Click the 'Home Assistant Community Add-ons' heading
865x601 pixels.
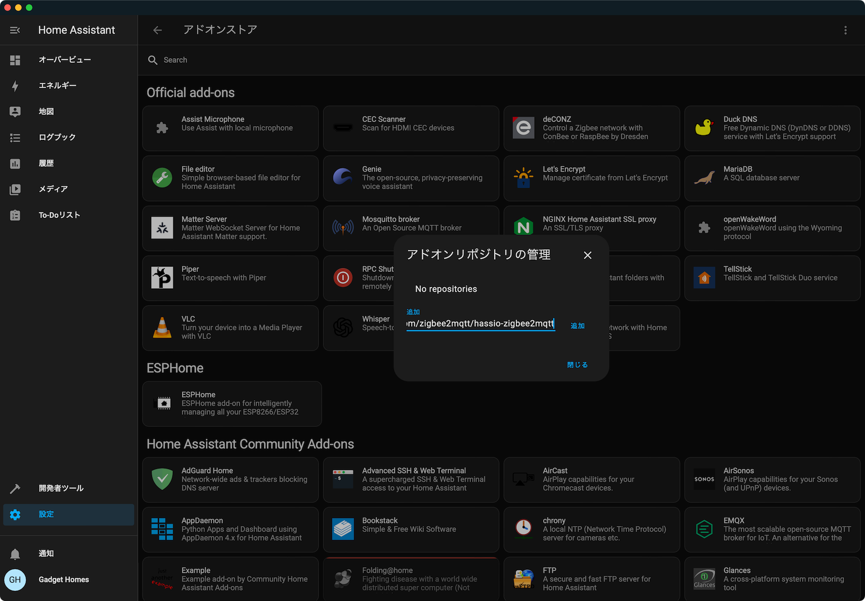click(x=250, y=444)
